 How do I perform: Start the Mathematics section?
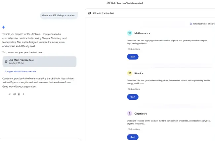[x=133, y=57]
